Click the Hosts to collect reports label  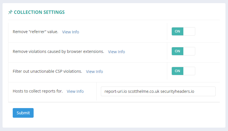click(x=38, y=91)
